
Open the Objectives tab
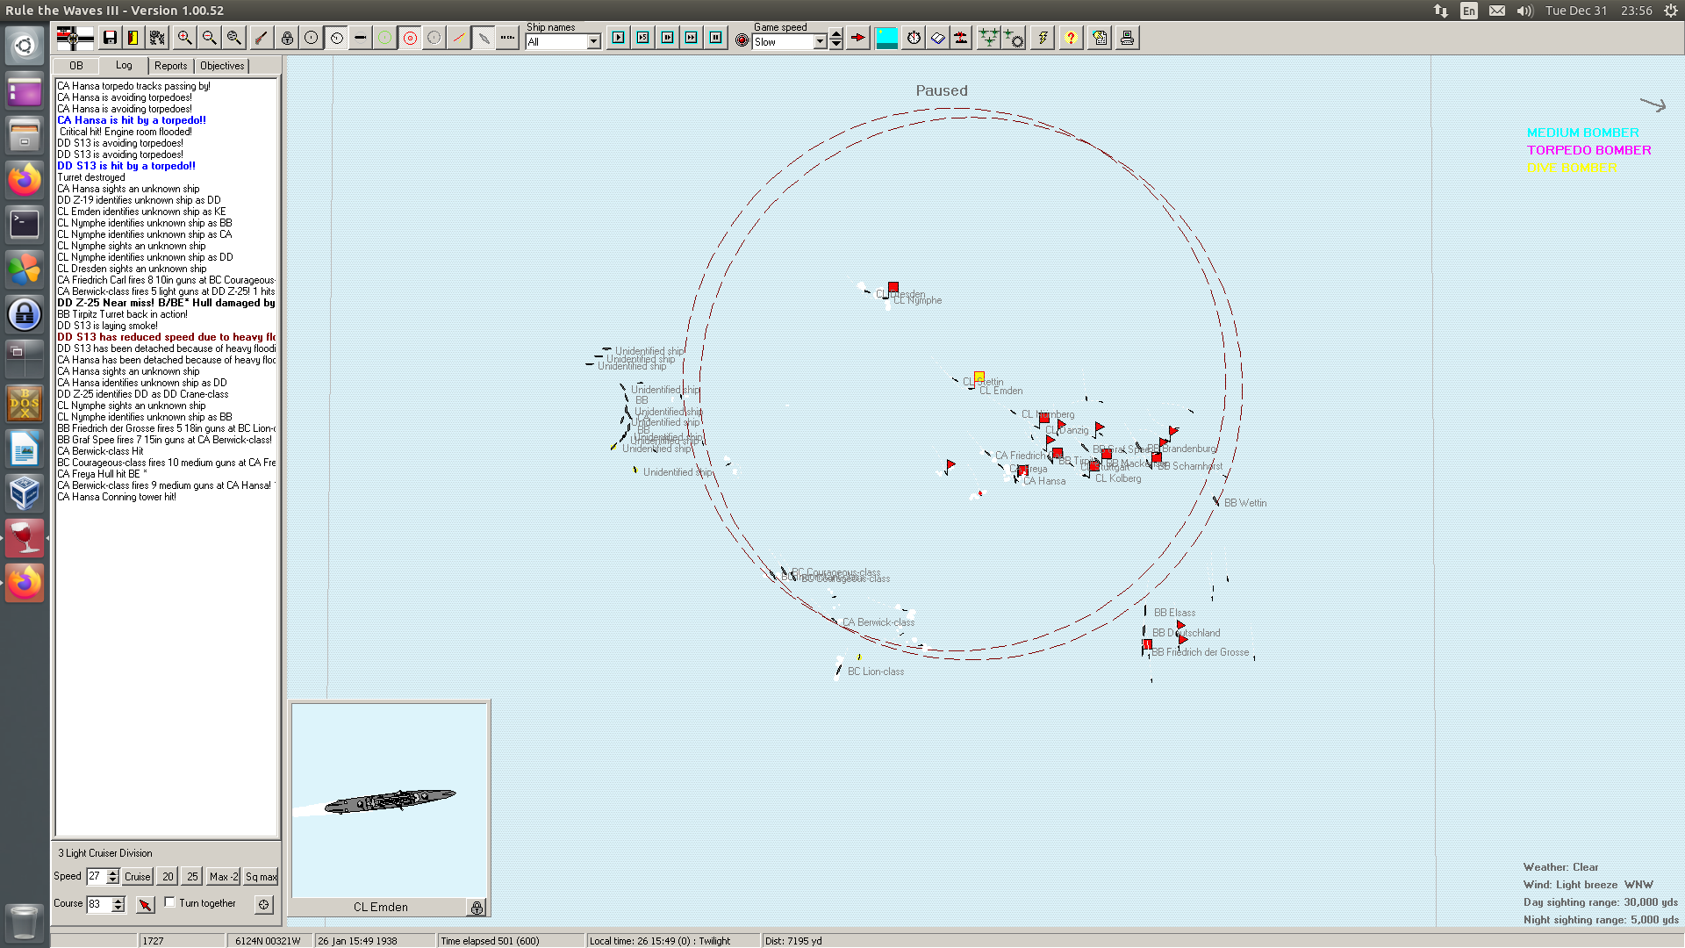point(222,66)
